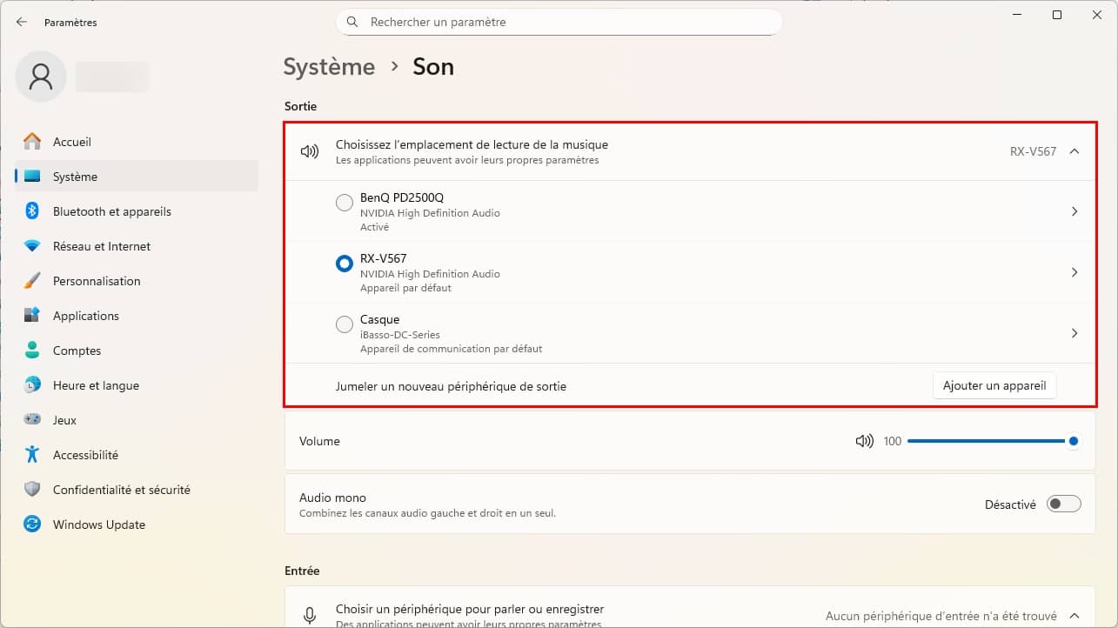This screenshot has width=1118, height=628.
Task: Select BenQ PD2500Q as output device
Action: pyautogui.click(x=345, y=203)
